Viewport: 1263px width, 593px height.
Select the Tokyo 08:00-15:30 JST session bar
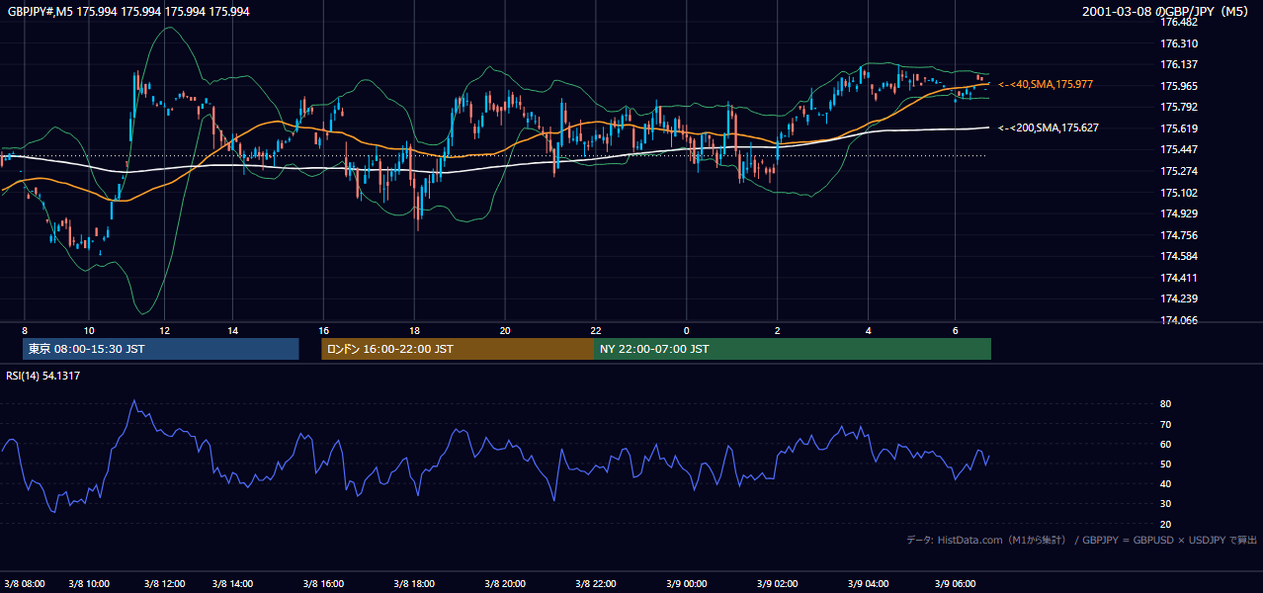tap(160, 349)
